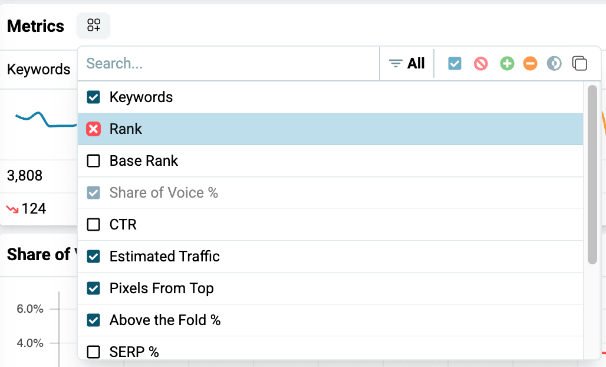Viewport: 606px width, 367px height.
Task: Uncheck the Pixels From Top checkbox
Action: [94, 288]
